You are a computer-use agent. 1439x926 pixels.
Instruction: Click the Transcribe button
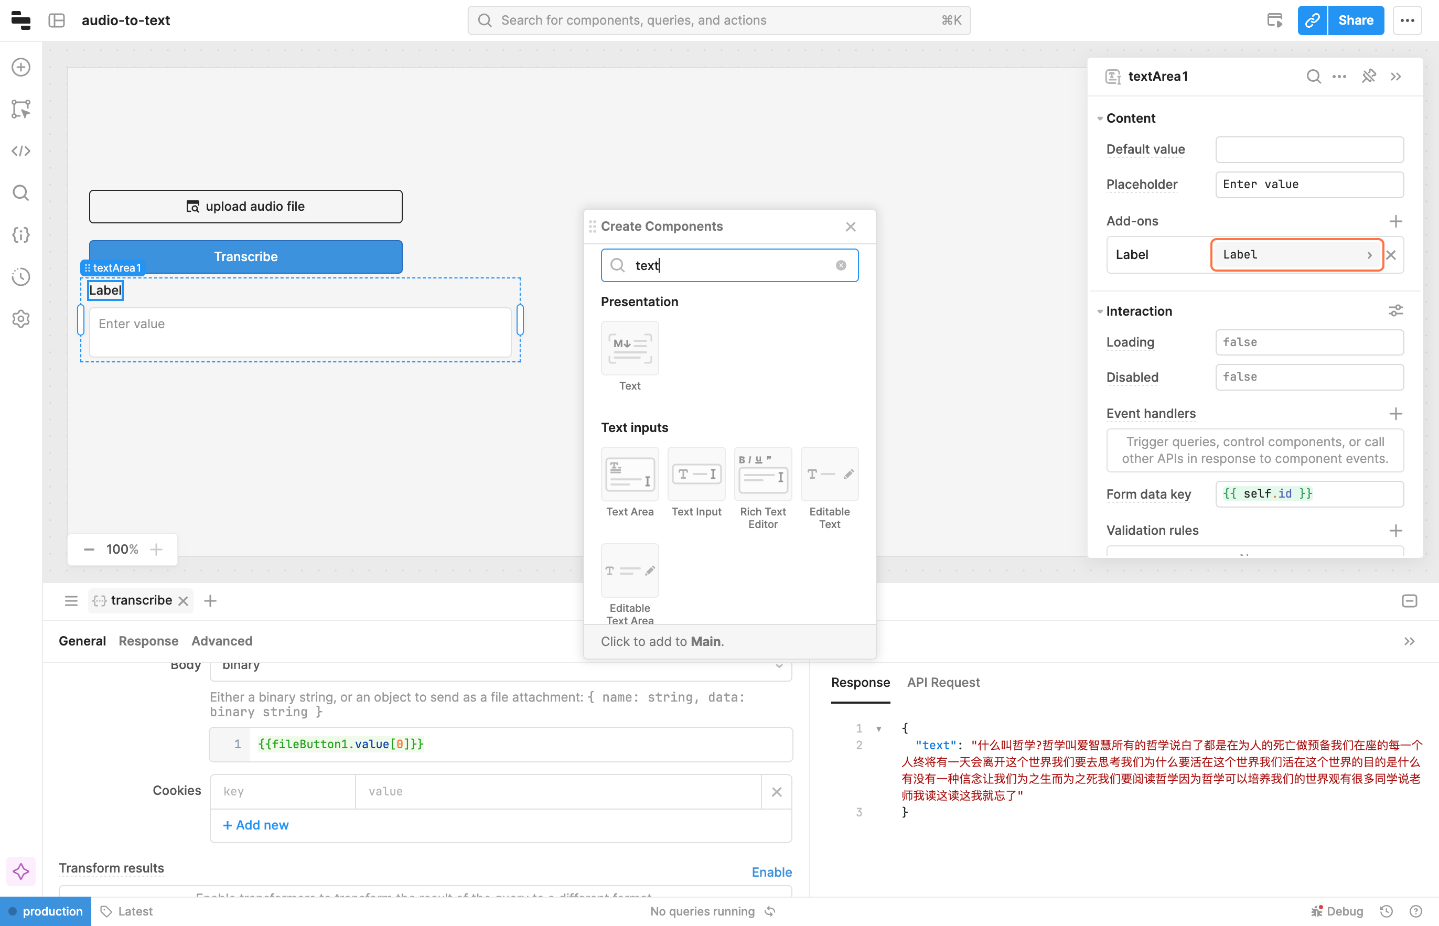(x=245, y=257)
